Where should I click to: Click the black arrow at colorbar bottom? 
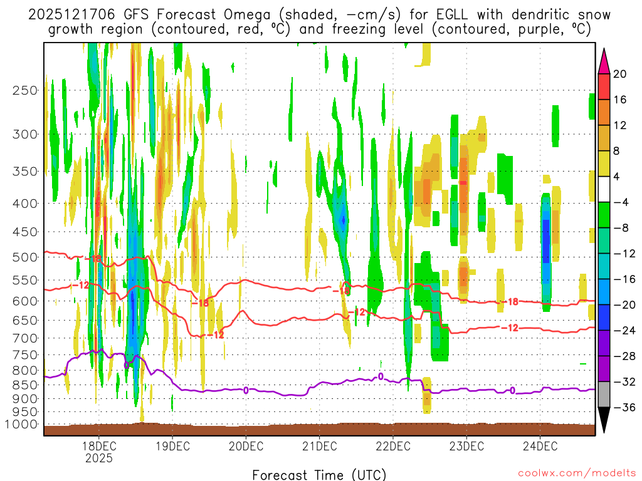pos(604,420)
